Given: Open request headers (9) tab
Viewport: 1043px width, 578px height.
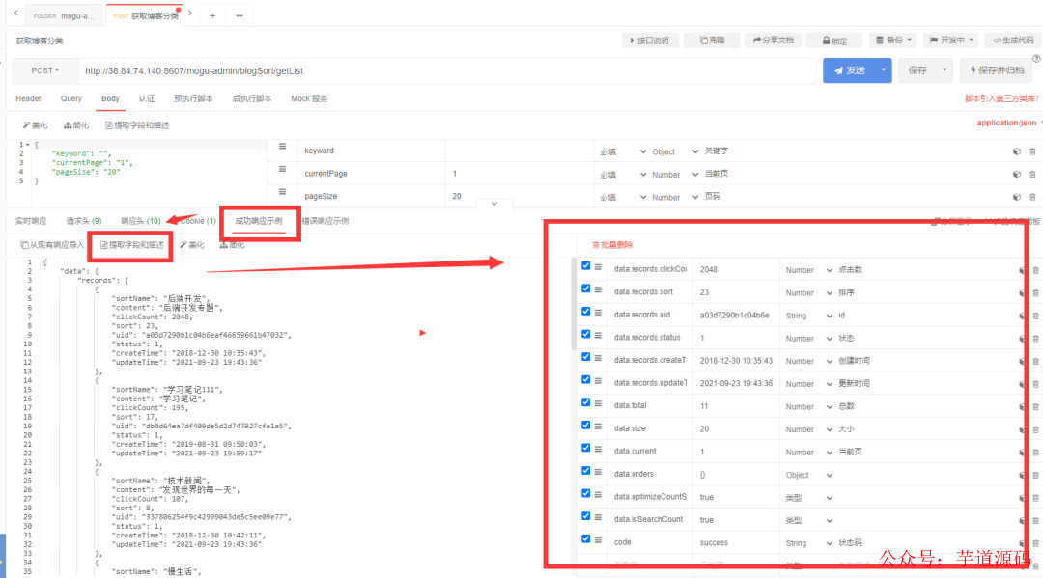Looking at the screenshot, I should coord(84,221).
